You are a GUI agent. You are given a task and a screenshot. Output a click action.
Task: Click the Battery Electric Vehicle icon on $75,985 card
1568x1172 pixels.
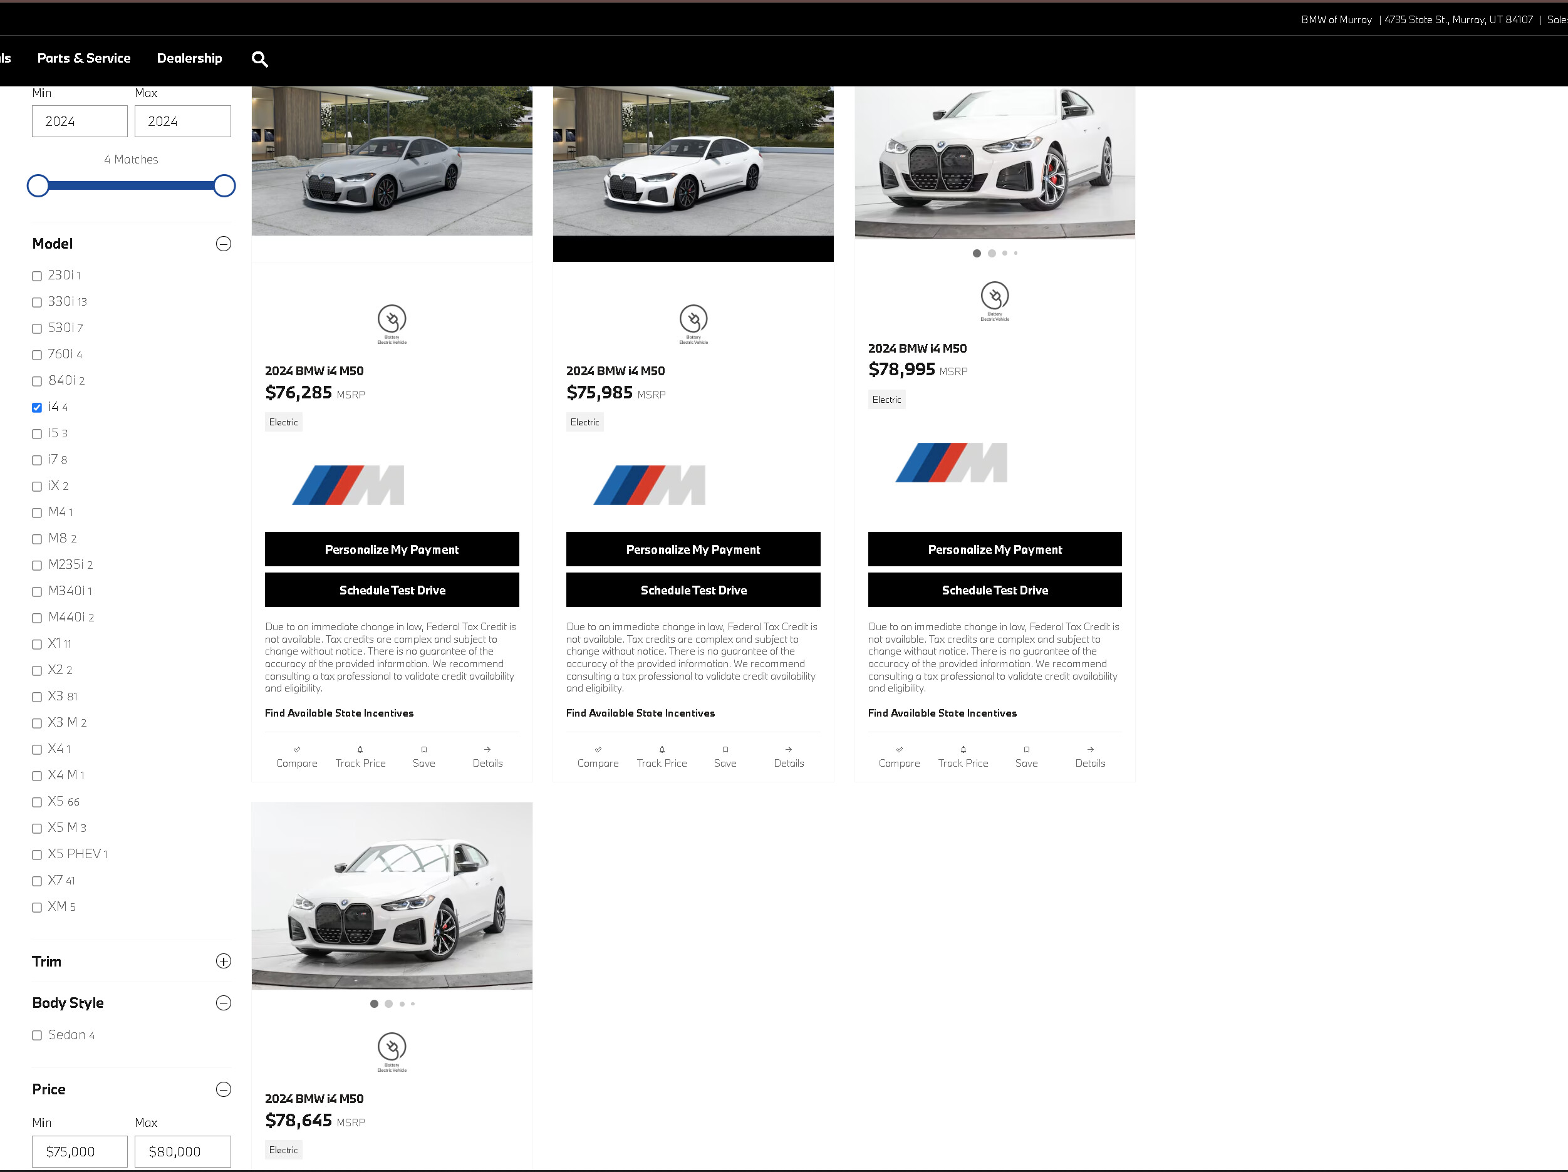693,324
